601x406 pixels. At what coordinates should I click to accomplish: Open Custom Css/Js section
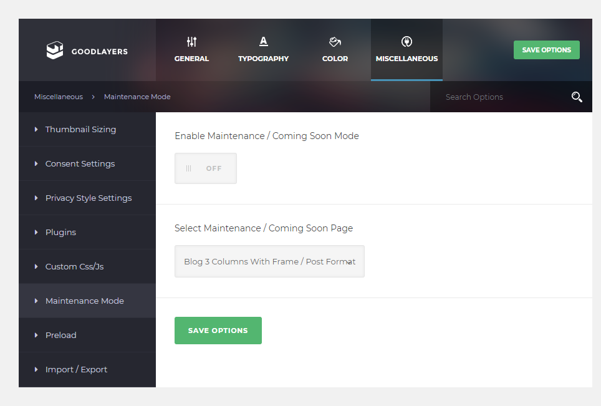point(87,266)
